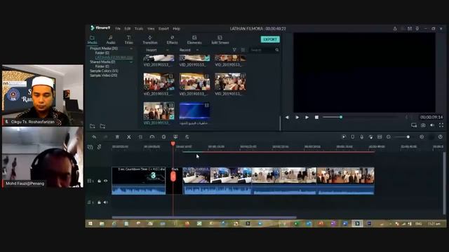Open the Audio Mixer icon in timeline toolbar

(370, 137)
